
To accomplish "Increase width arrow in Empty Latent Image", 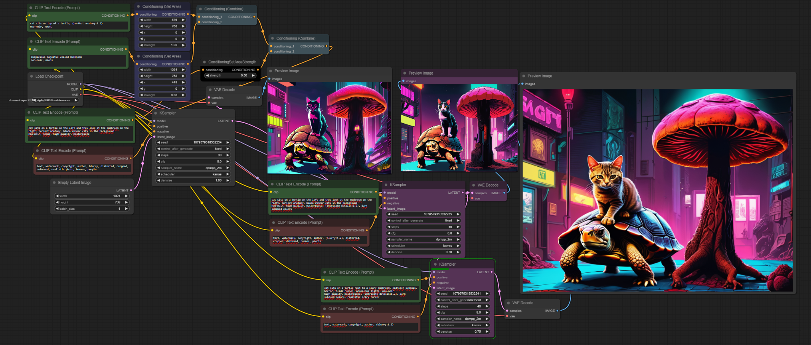I will tap(127, 196).
